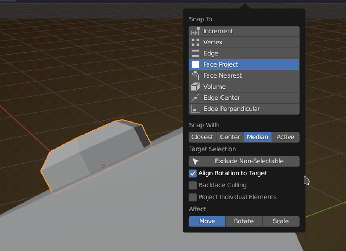346x251 pixels.
Task: Click the Volume cube icon
Action: 195,87
